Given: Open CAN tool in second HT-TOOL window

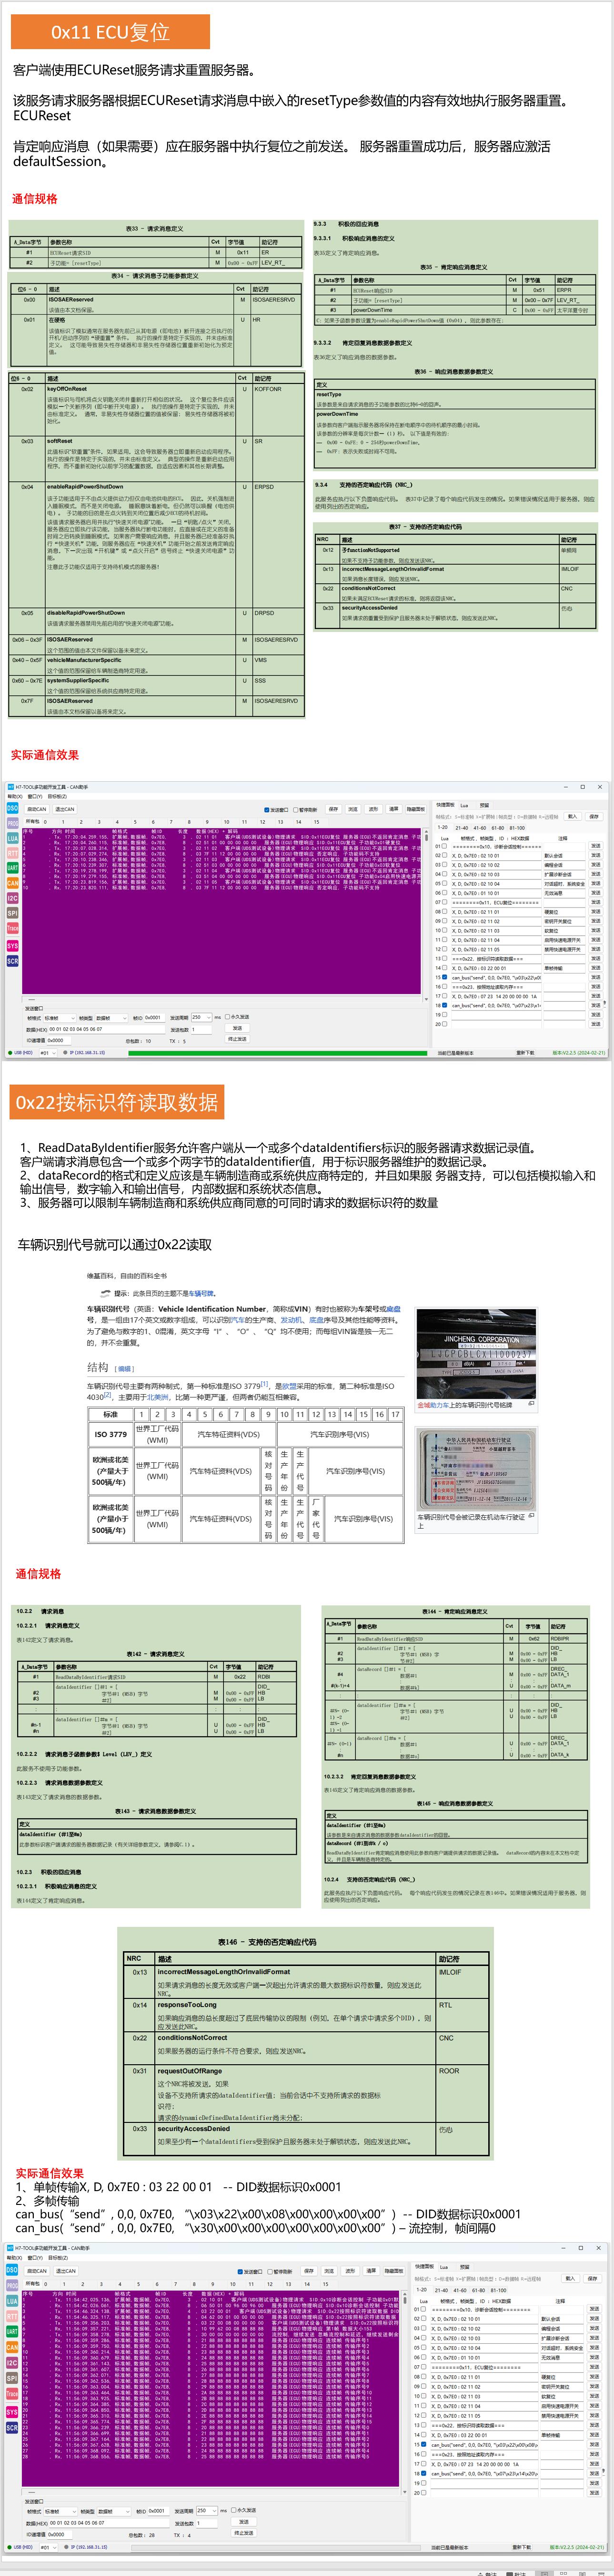Looking at the screenshot, I should [x=12, y=2348].
